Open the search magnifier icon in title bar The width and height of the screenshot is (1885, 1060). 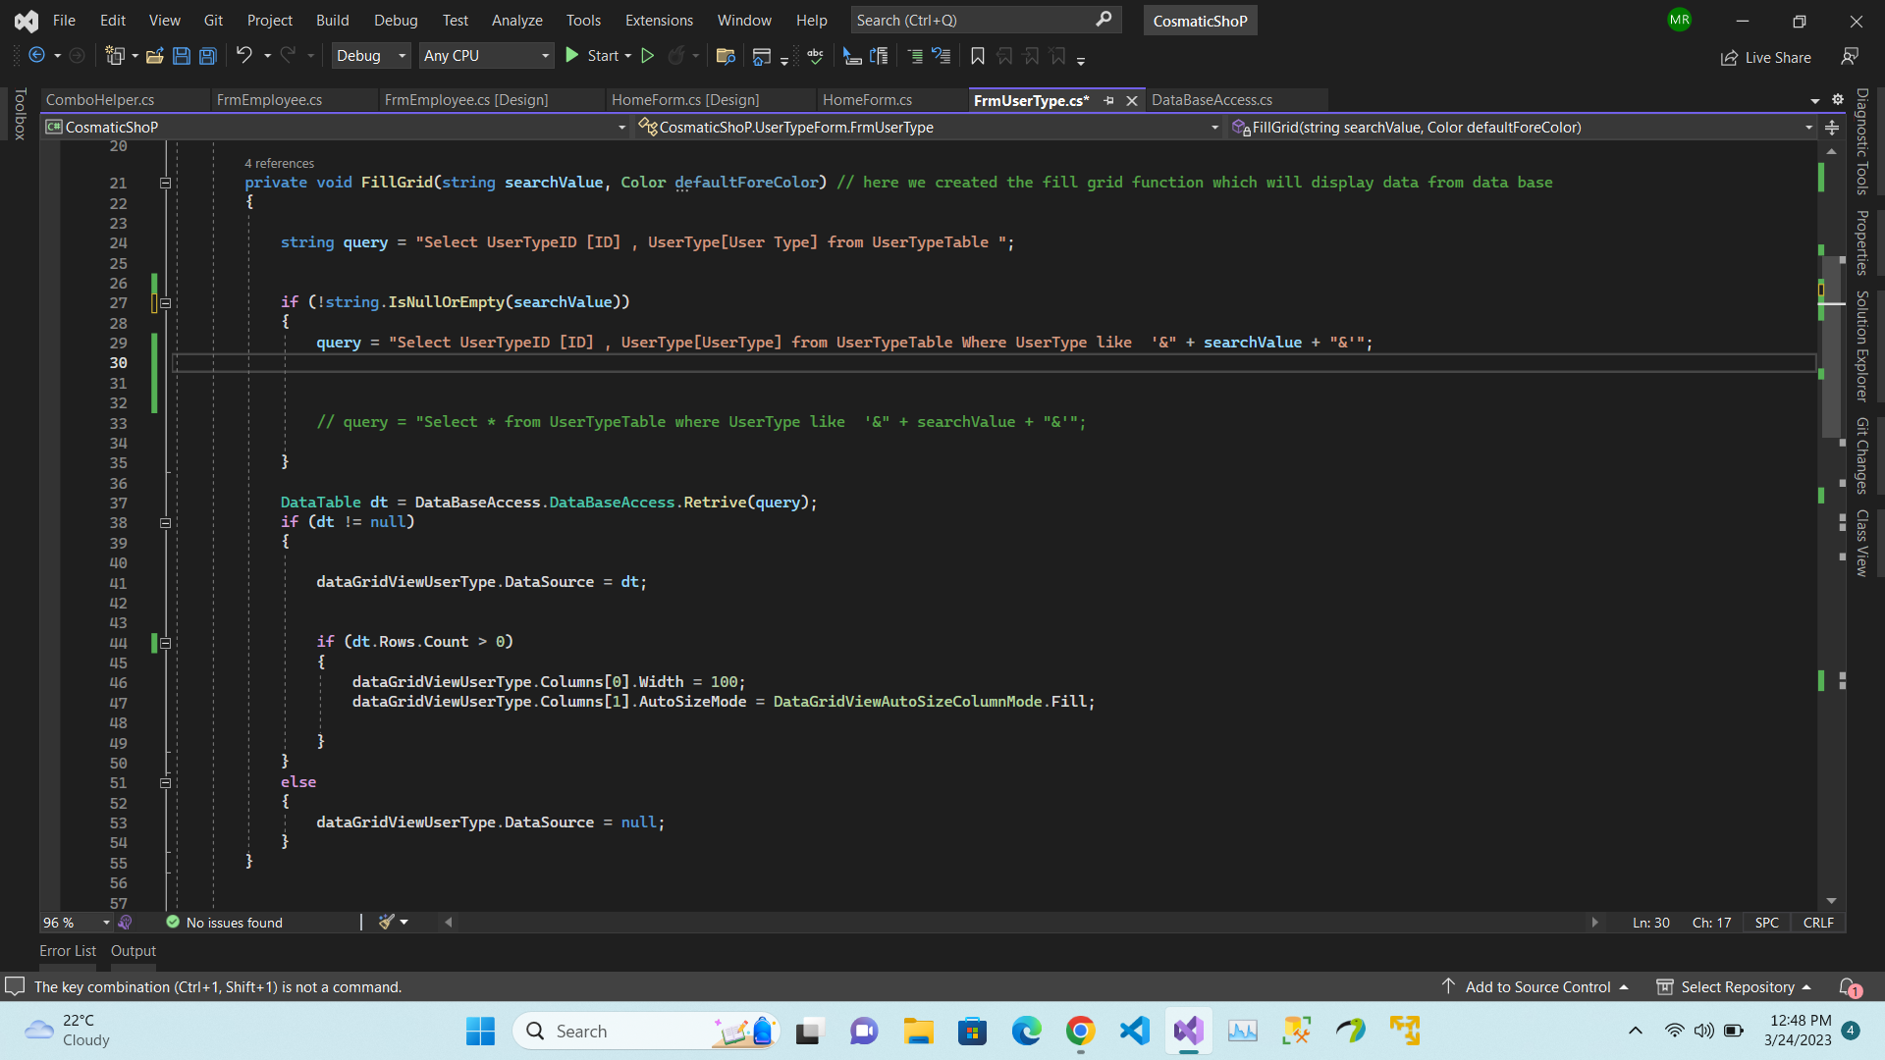(1104, 20)
